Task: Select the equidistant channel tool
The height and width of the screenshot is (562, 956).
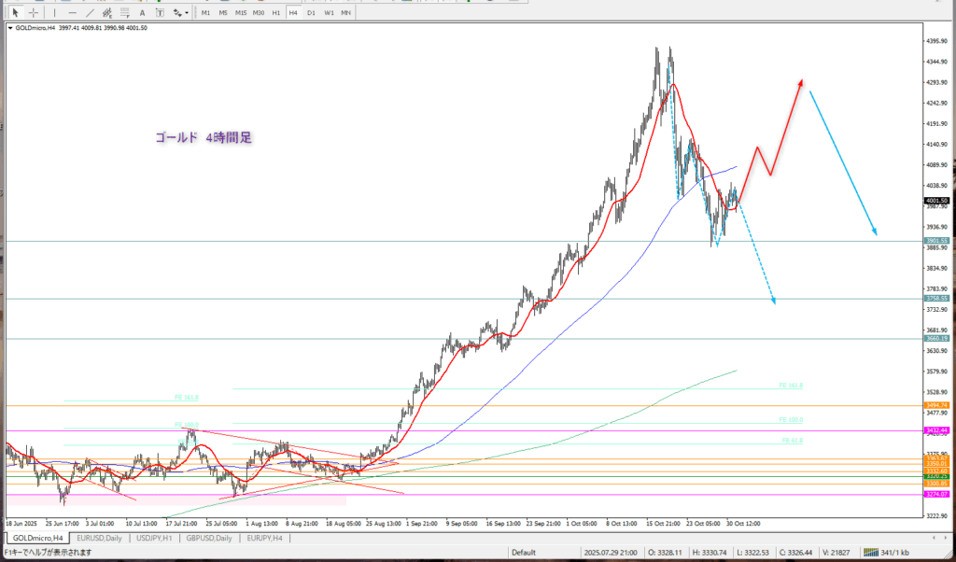Action: [x=106, y=13]
